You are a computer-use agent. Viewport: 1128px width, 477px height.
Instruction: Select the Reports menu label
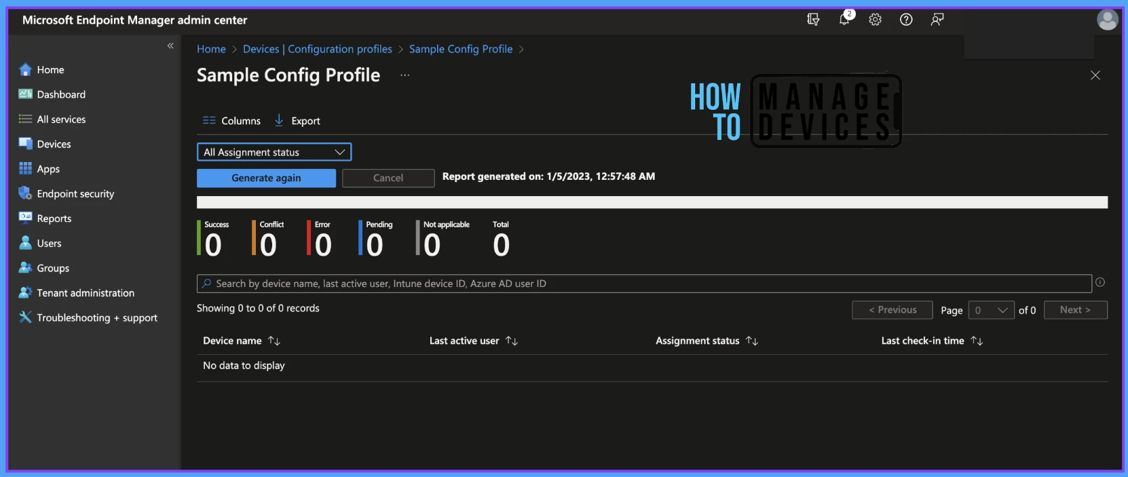54,218
